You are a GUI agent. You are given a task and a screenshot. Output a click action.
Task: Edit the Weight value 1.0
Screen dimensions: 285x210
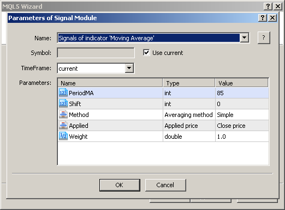242,137
